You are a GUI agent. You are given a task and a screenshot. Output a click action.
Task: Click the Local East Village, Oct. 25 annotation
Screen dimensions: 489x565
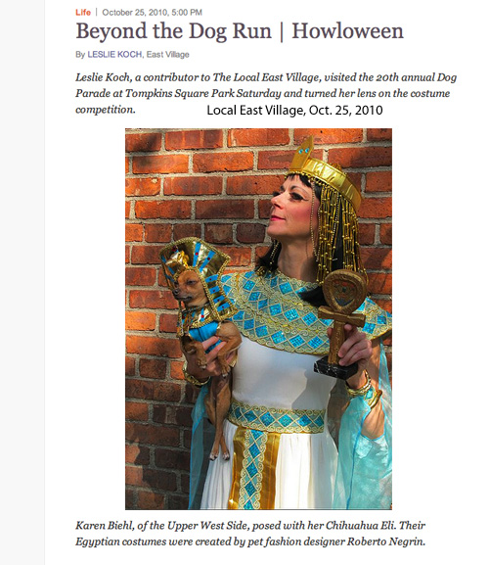coord(294,111)
